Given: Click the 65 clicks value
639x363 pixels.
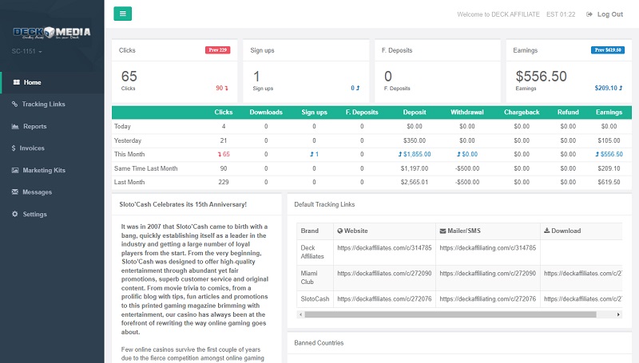Looking at the screenshot, I should click(x=129, y=76).
